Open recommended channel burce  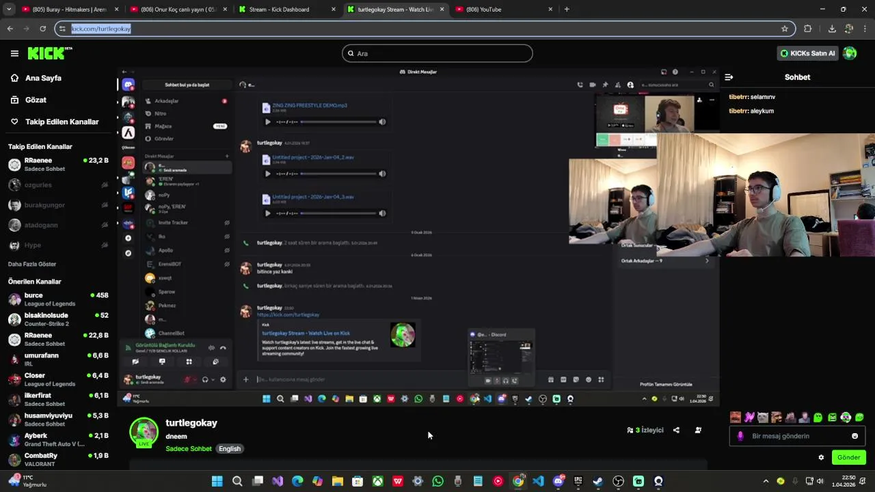click(x=59, y=299)
